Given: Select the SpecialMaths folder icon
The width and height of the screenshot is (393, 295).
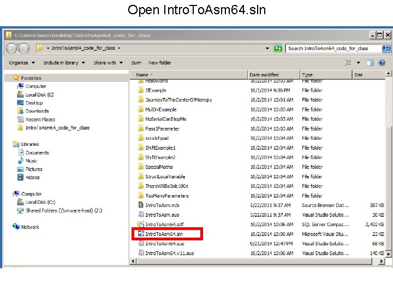Looking at the screenshot, I should point(141,167).
